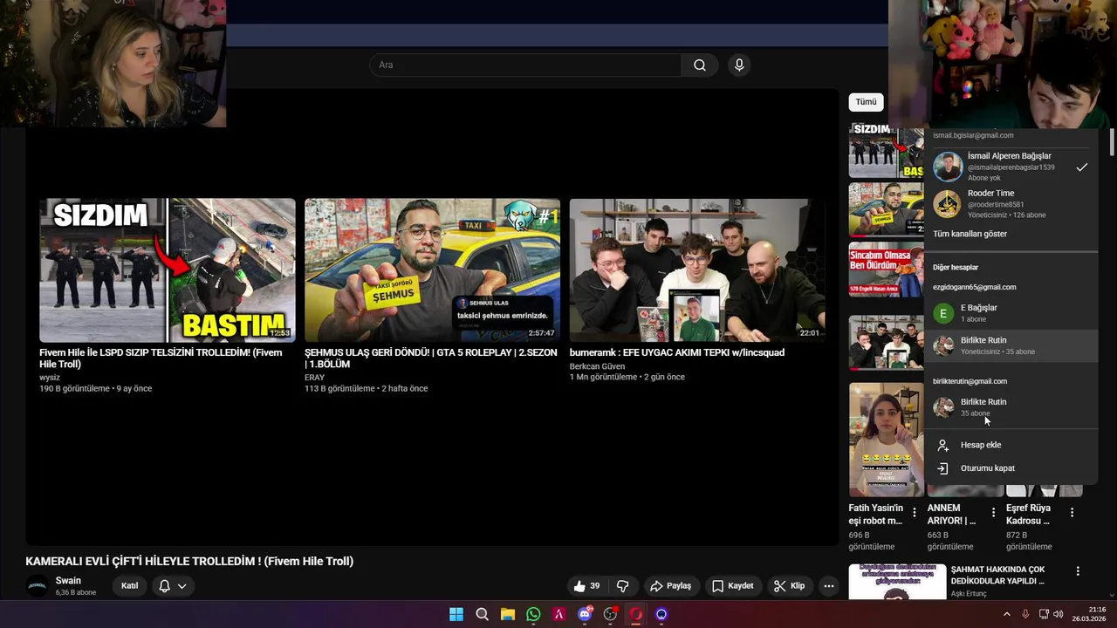This screenshot has height=628, width=1117.
Task: Start voice search with microphone icon
Action: (x=739, y=65)
